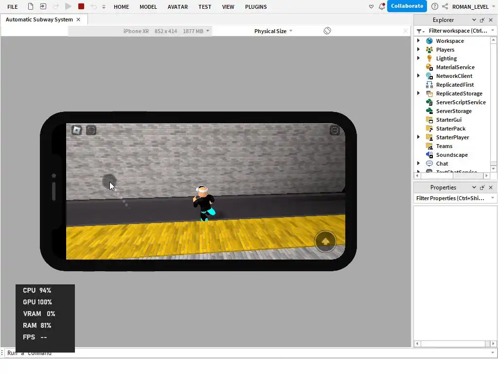498x374 pixels.
Task: Click the new file icon
Action: coord(31,6)
